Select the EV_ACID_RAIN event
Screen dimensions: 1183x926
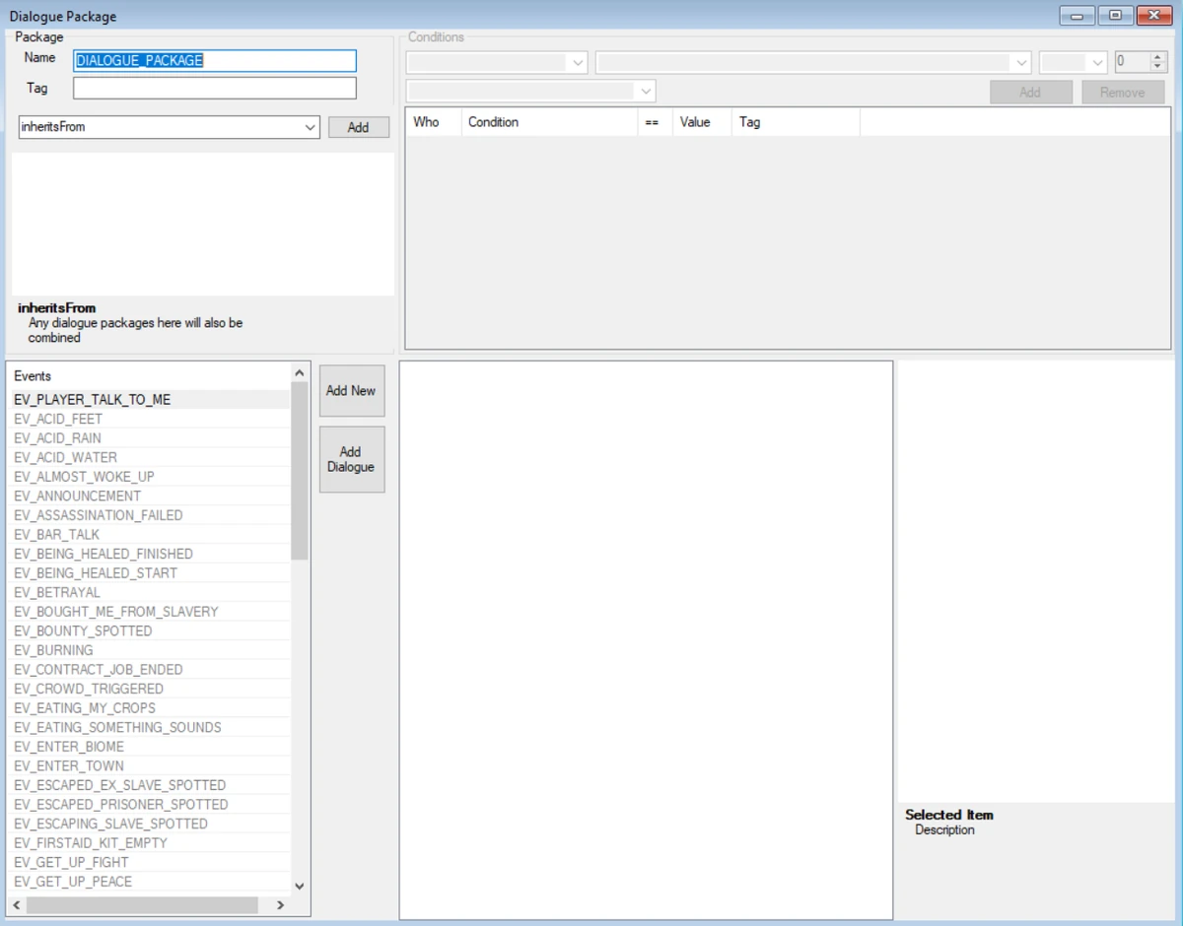tap(57, 437)
